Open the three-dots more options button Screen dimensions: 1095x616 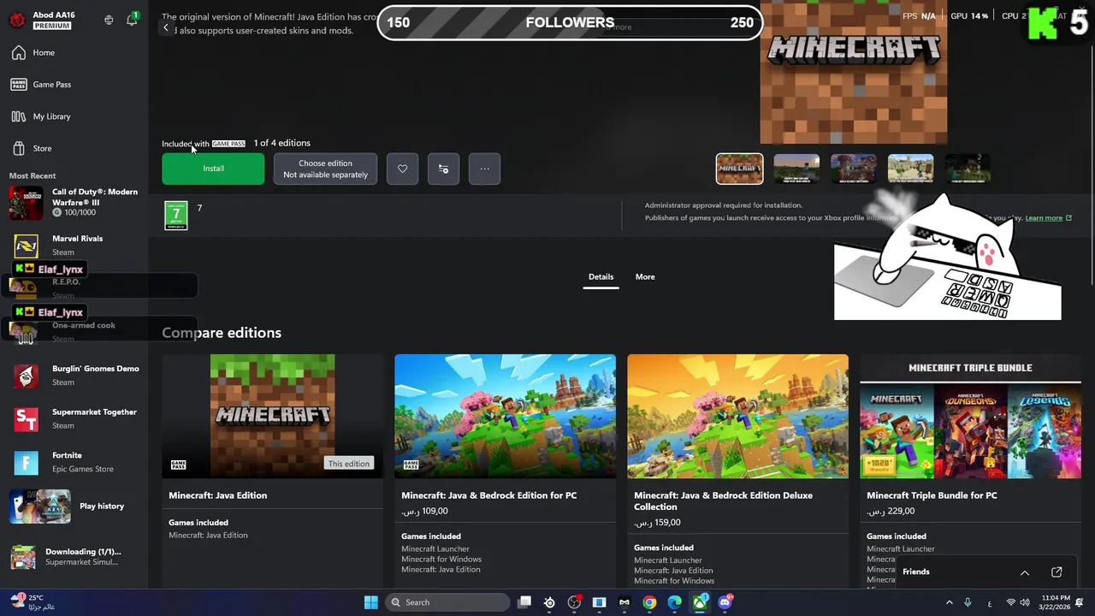pos(484,169)
